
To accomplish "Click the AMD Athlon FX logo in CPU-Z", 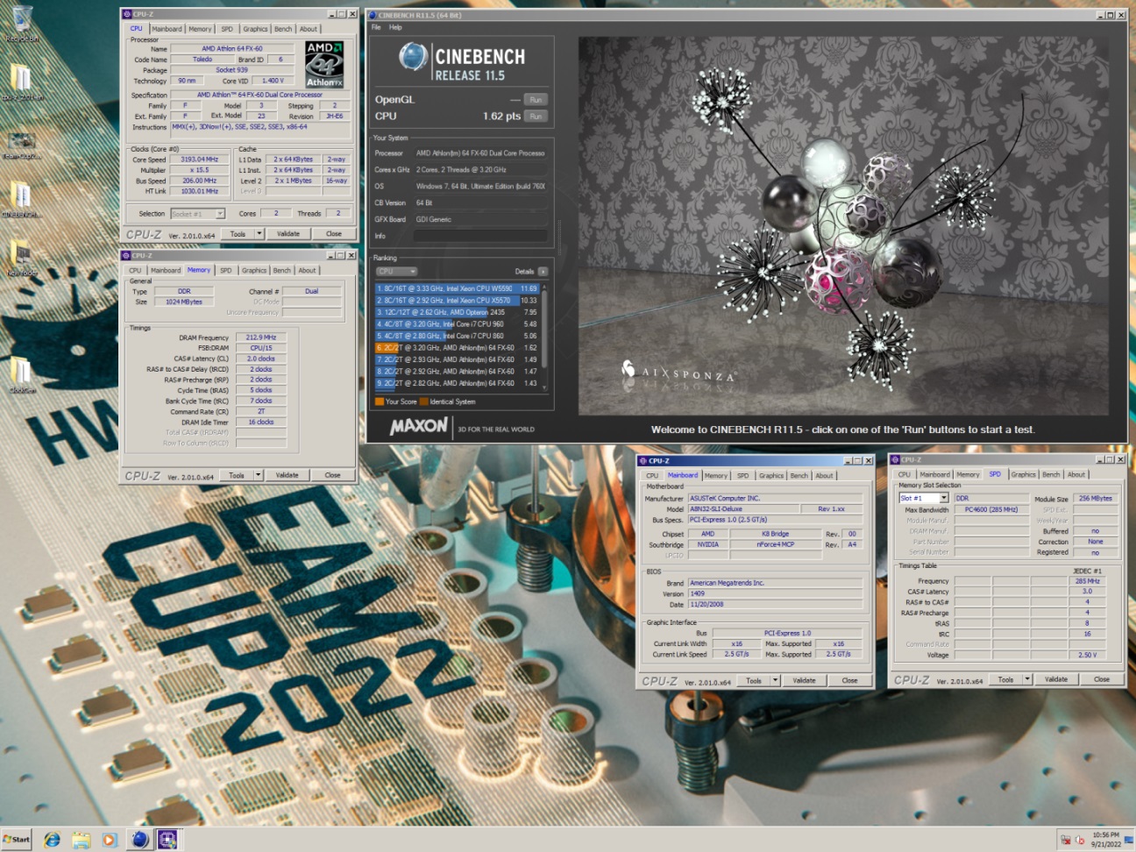I will click(324, 64).
